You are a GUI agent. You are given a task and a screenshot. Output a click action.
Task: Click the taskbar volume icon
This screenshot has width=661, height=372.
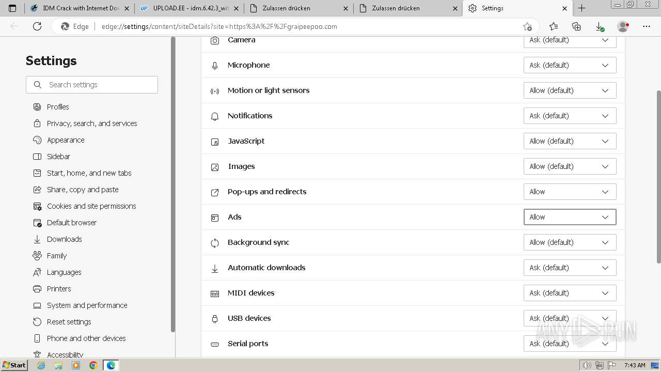pos(587,365)
